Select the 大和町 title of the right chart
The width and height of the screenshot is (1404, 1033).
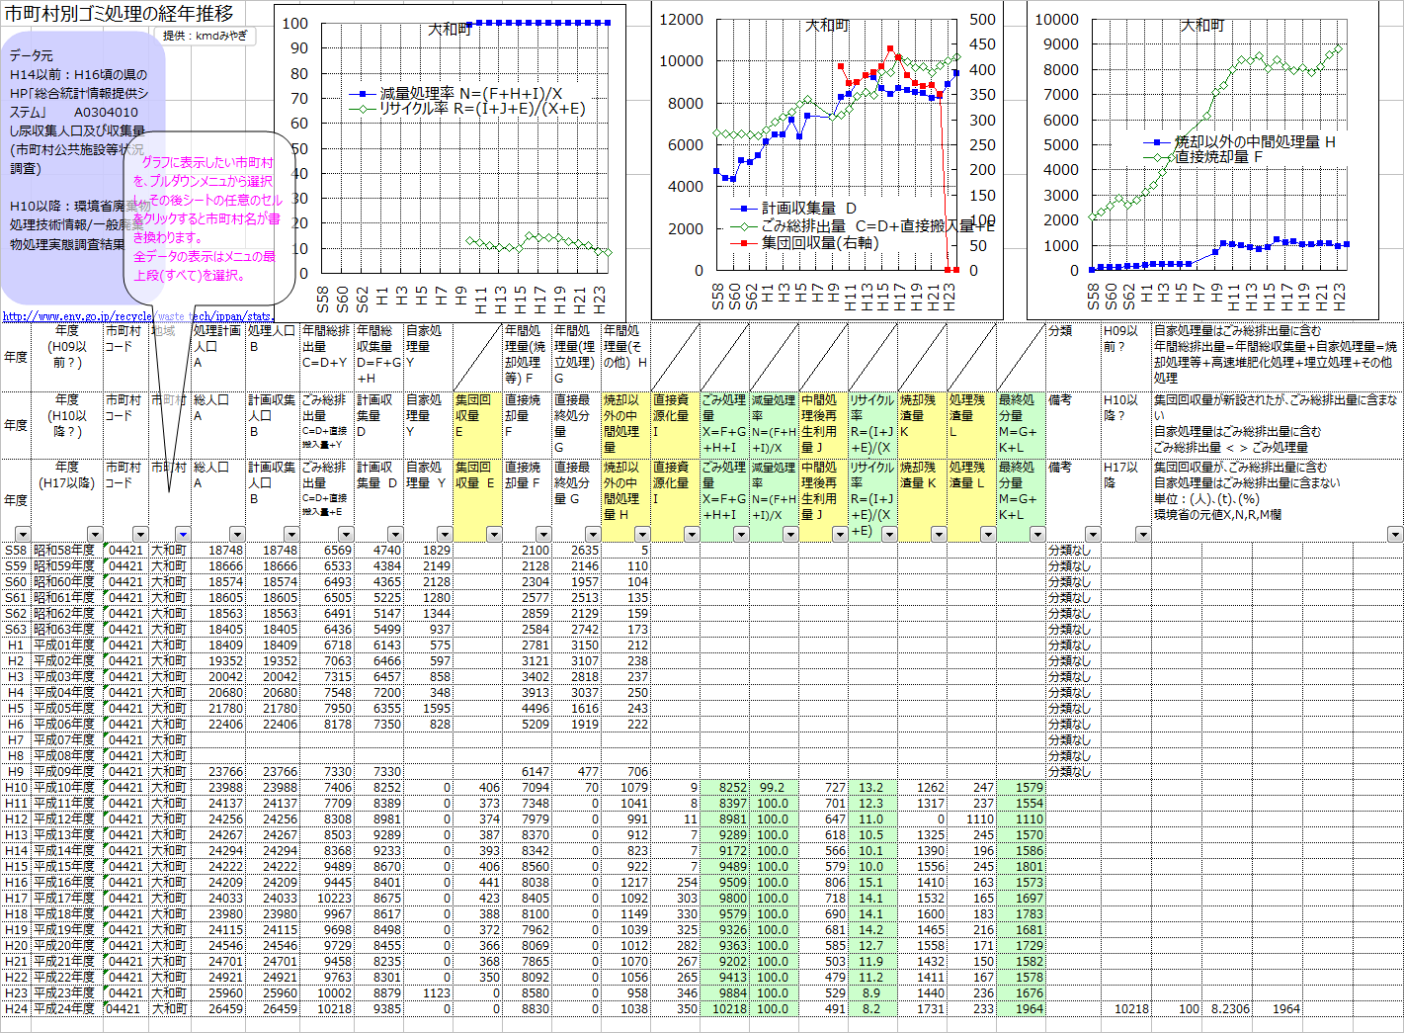pyautogui.click(x=1202, y=26)
